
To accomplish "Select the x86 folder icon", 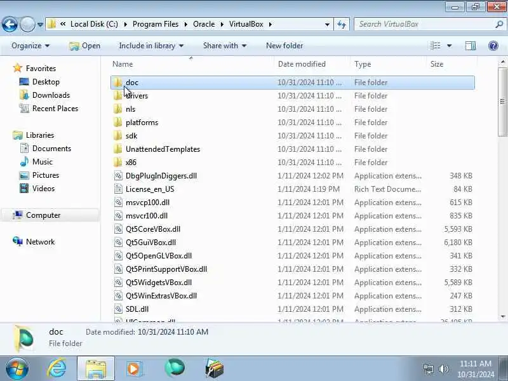I will click(x=118, y=162).
